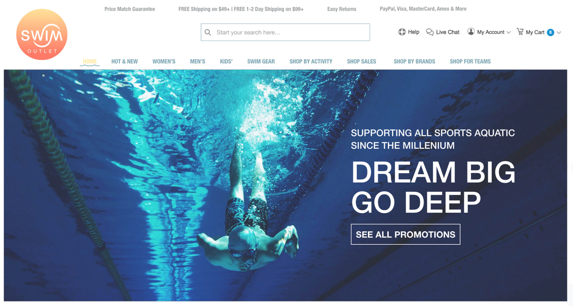
Task: Click the Live Chat speech bubble icon
Action: [x=430, y=32]
